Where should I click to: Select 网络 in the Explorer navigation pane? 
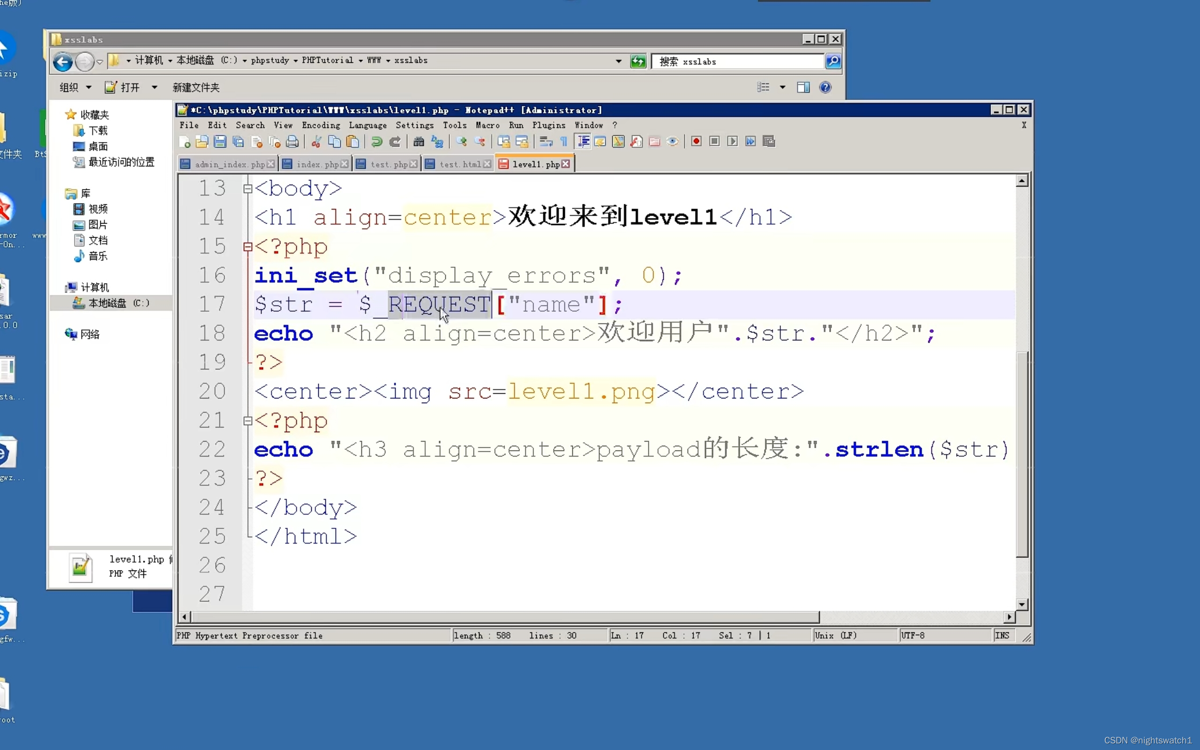[x=90, y=335]
